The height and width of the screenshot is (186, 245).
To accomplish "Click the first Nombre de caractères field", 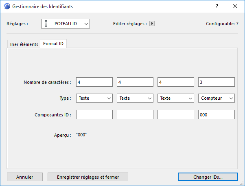I will click(x=94, y=82).
